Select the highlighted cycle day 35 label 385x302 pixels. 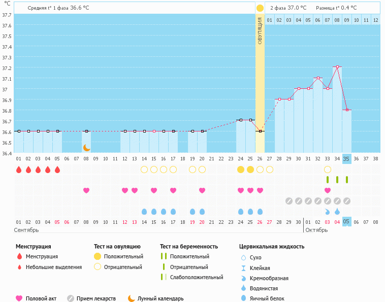(x=346, y=158)
